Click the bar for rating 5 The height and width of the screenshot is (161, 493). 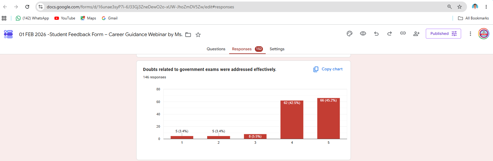(328, 118)
